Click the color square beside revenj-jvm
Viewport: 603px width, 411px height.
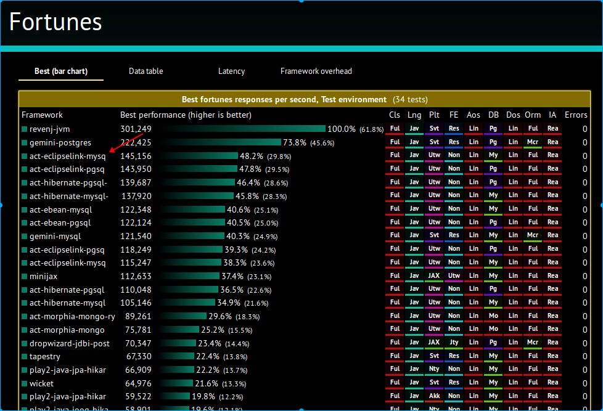(24, 129)
